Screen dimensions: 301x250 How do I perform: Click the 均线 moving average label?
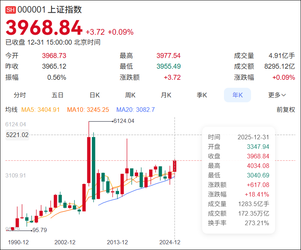(11, 110)
